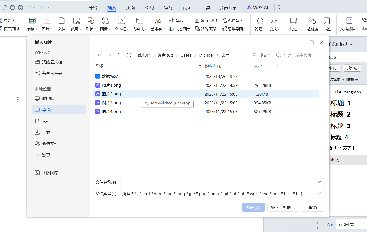Image resolution: width=367 pixels, height=232 pixels.
Task: Open the WPS ribbon search icon
Action: click(280, 8)
